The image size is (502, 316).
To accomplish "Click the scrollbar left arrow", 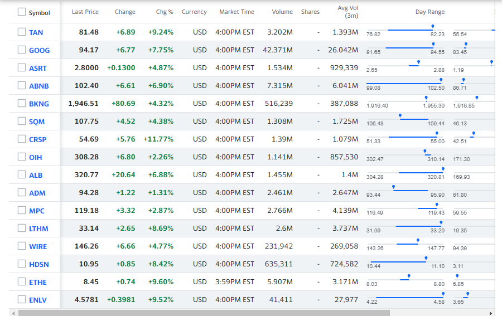I will [13, 313].
